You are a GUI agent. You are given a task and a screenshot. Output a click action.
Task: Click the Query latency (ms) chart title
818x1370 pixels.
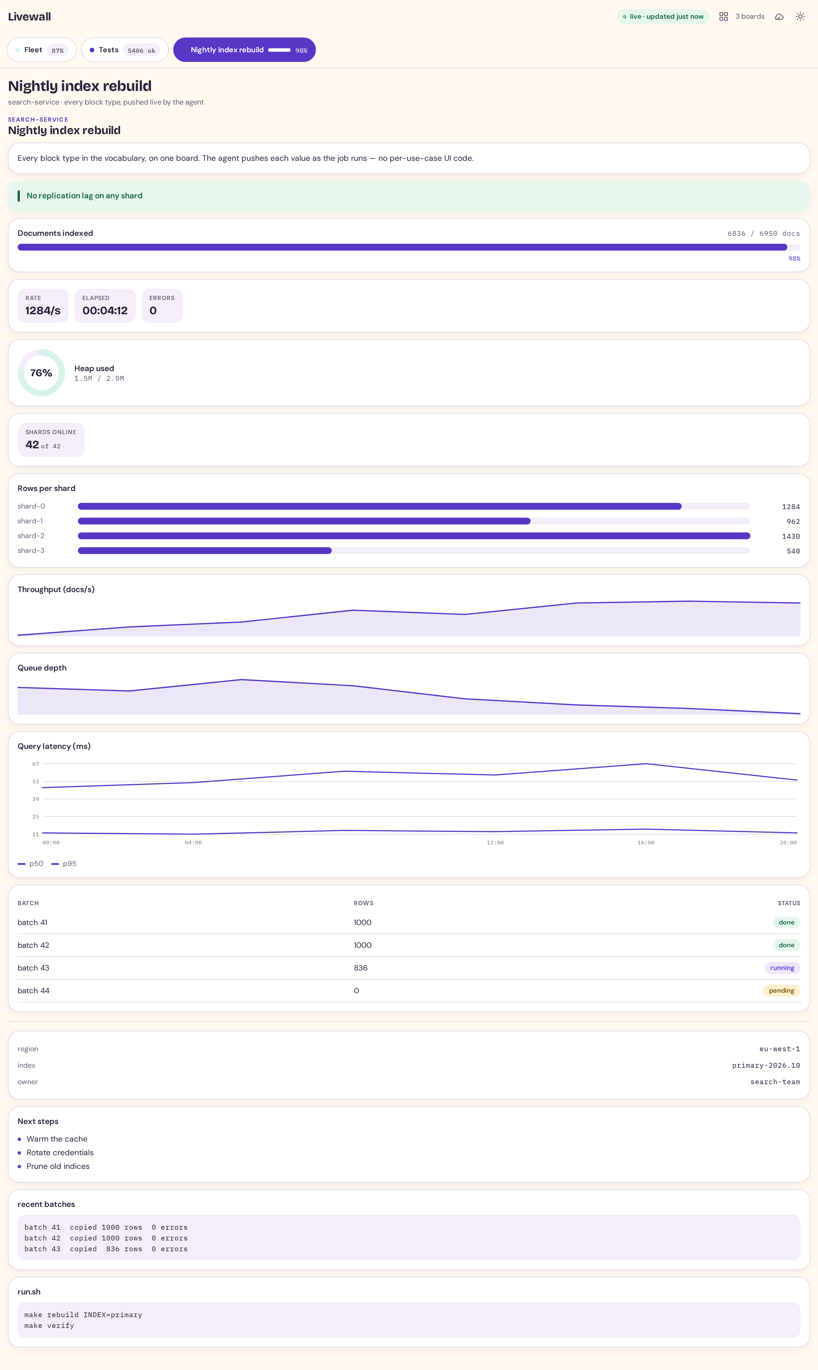coord(54,746)
